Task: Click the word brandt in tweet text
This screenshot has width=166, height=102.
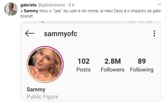Action: tap(27, 16)
